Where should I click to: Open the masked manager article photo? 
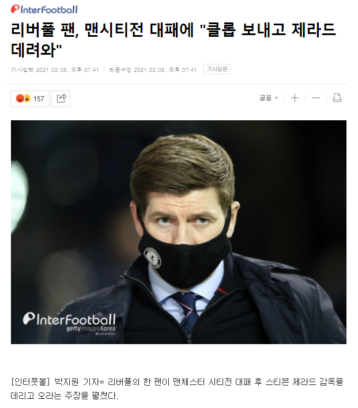(x=179, y=232)
